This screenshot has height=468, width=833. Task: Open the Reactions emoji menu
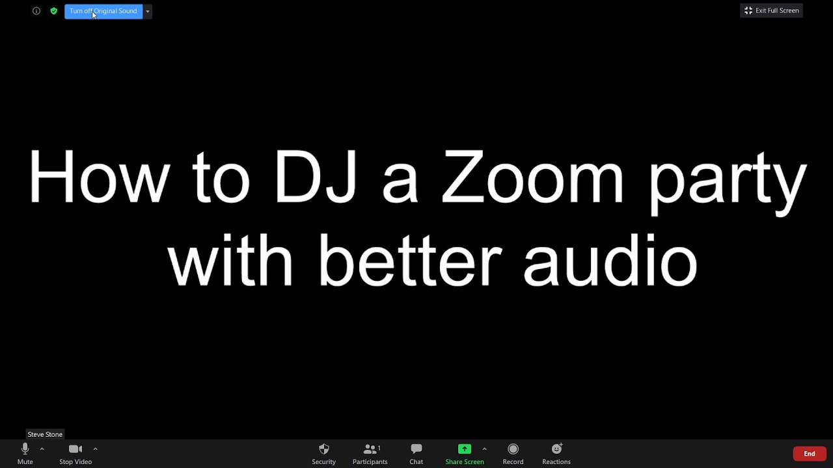556,454
